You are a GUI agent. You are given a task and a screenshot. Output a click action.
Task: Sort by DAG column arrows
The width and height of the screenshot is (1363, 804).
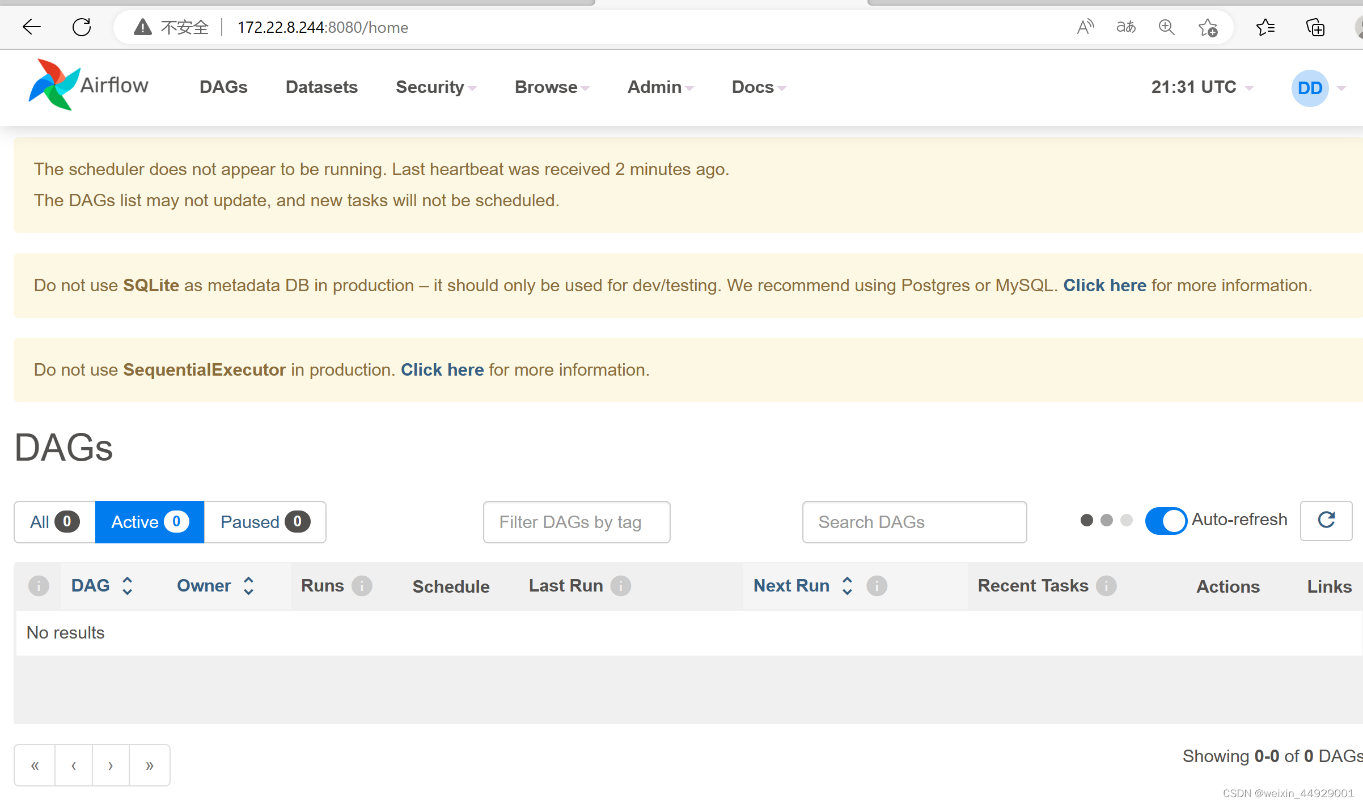(x=128, y=586)
